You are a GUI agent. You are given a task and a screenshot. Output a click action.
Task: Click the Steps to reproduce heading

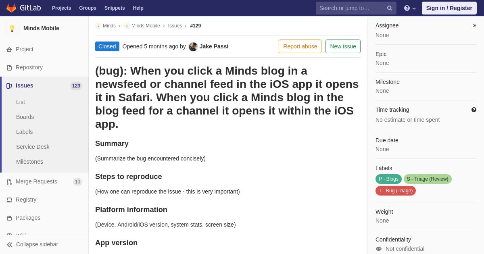(129, 177)
